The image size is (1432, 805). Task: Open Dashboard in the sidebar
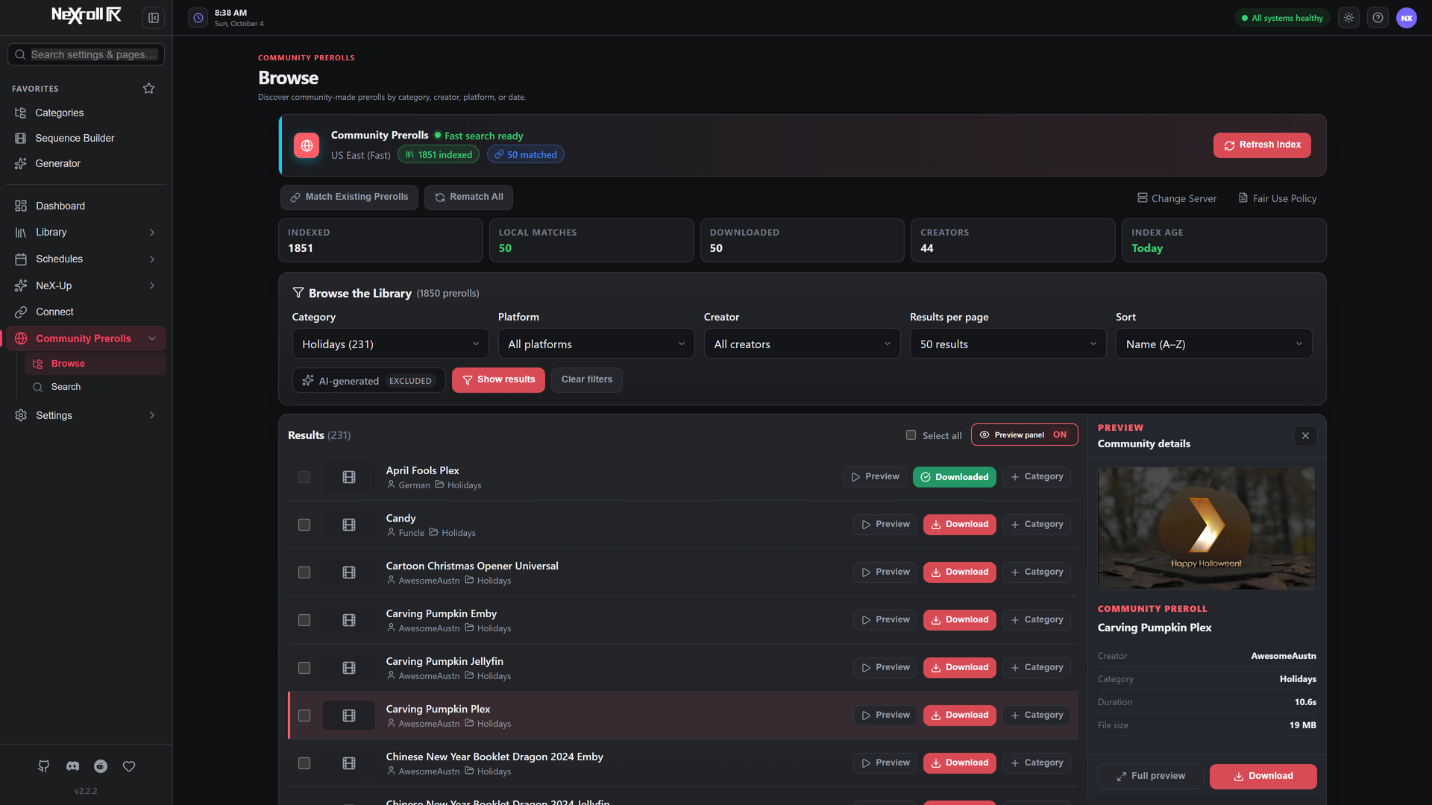point(86,206)
